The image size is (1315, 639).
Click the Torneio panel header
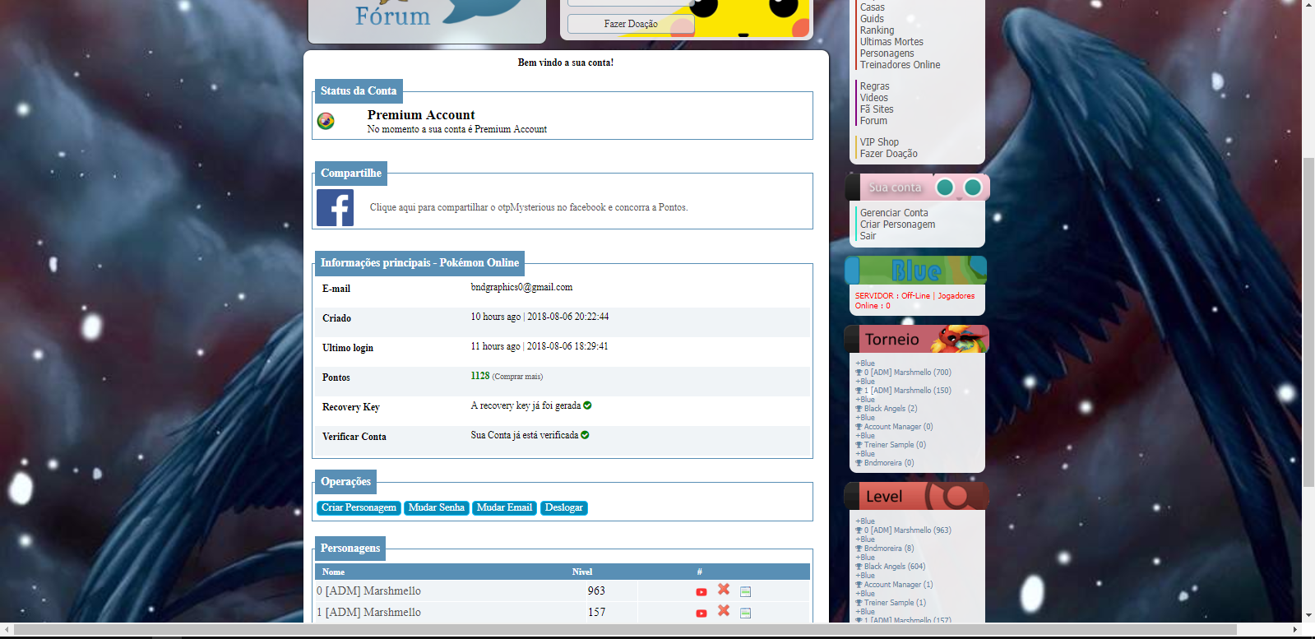[x=917, y=339]
